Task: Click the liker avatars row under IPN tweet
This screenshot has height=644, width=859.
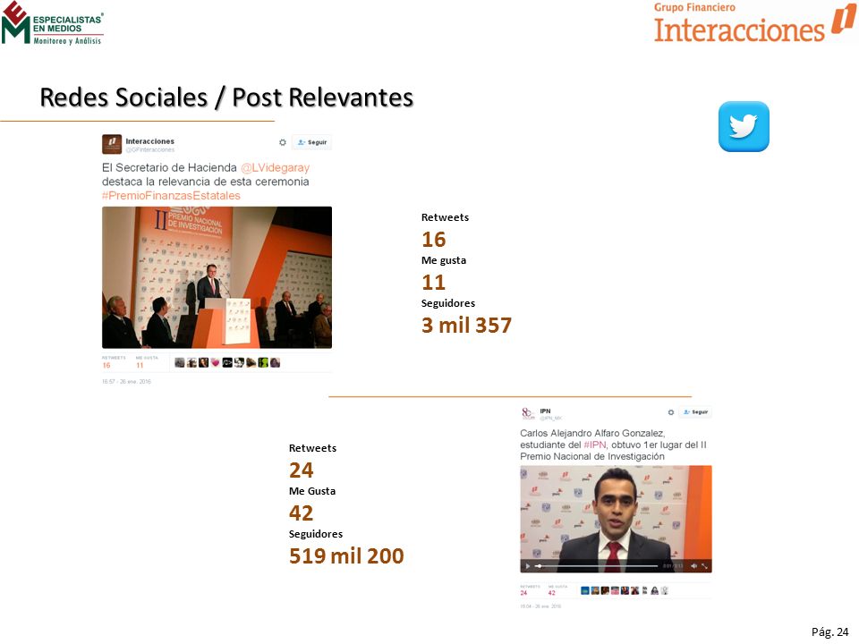Action: pyautogui.click(x=625, y=591)
